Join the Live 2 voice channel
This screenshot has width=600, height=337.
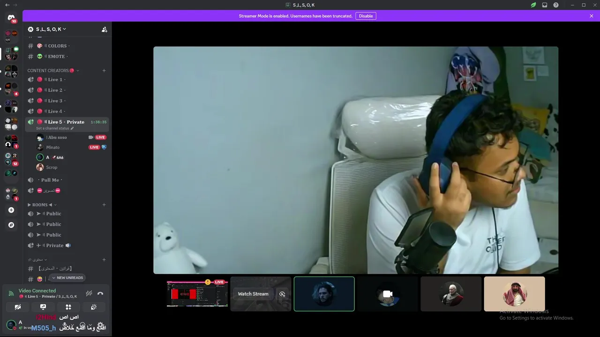point(67,90)
